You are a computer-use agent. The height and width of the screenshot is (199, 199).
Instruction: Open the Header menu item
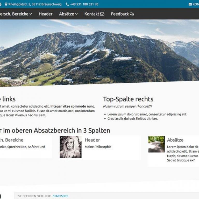46,14
